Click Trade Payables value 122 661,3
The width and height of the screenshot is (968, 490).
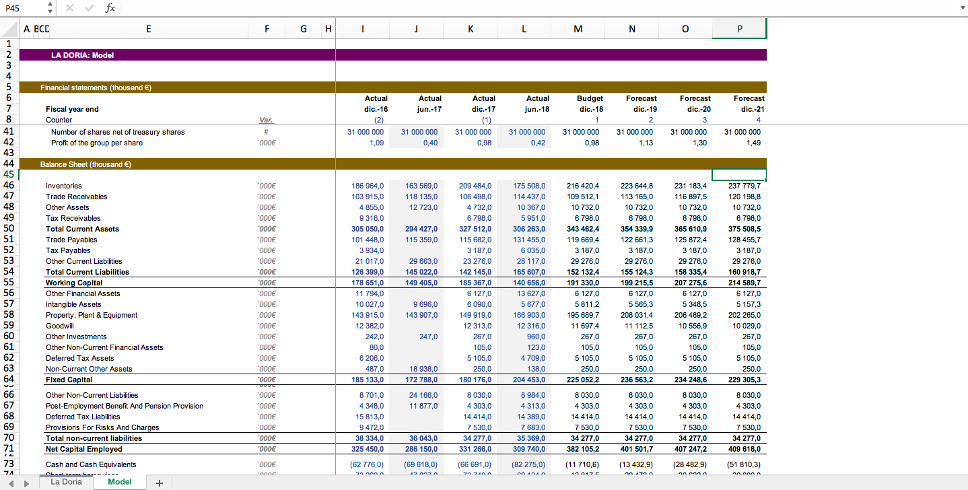tap(637, 240)
